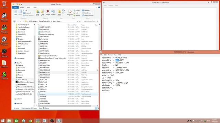This screenshot has height=123, width=220.
Task: Click the Refresh button beside address bar
Action: pyautogui.click(x=80, y=21)
